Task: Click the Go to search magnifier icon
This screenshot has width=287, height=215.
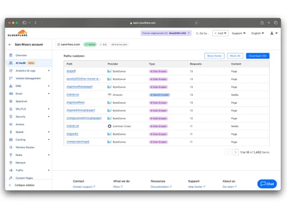Action: pyautogui.click(x=197, y=33)
